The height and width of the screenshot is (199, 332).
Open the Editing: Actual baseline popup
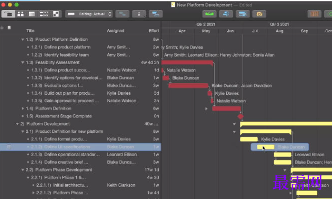pyautogui.click(x=89, y=14)
